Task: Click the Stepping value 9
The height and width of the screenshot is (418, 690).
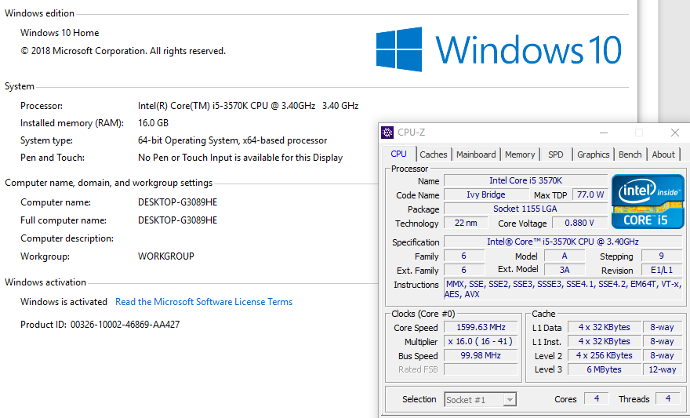Action: pyautogui.click(x=662, y=256)
